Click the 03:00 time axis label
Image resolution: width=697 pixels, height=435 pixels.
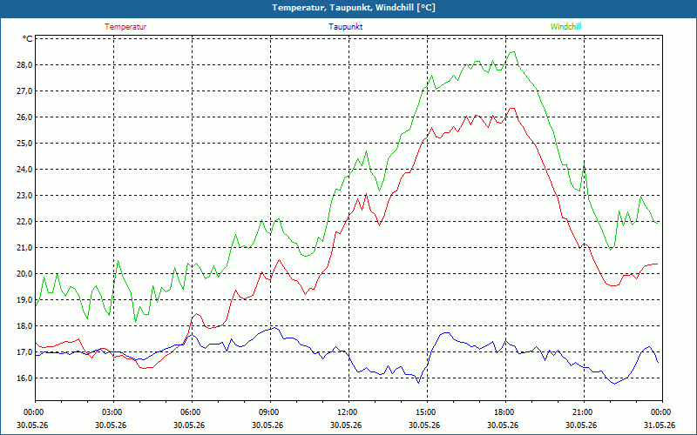point(114,412)
